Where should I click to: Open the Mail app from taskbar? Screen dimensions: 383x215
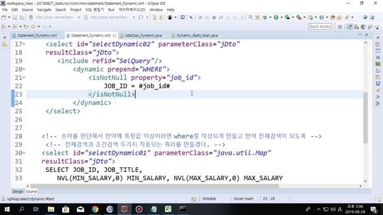tap(80, 209)
